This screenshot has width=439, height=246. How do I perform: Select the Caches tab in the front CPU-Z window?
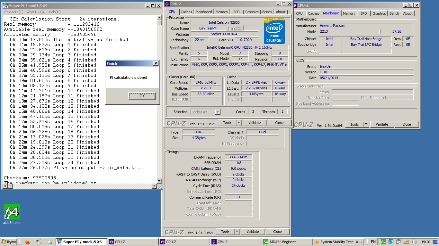(186, 12)
